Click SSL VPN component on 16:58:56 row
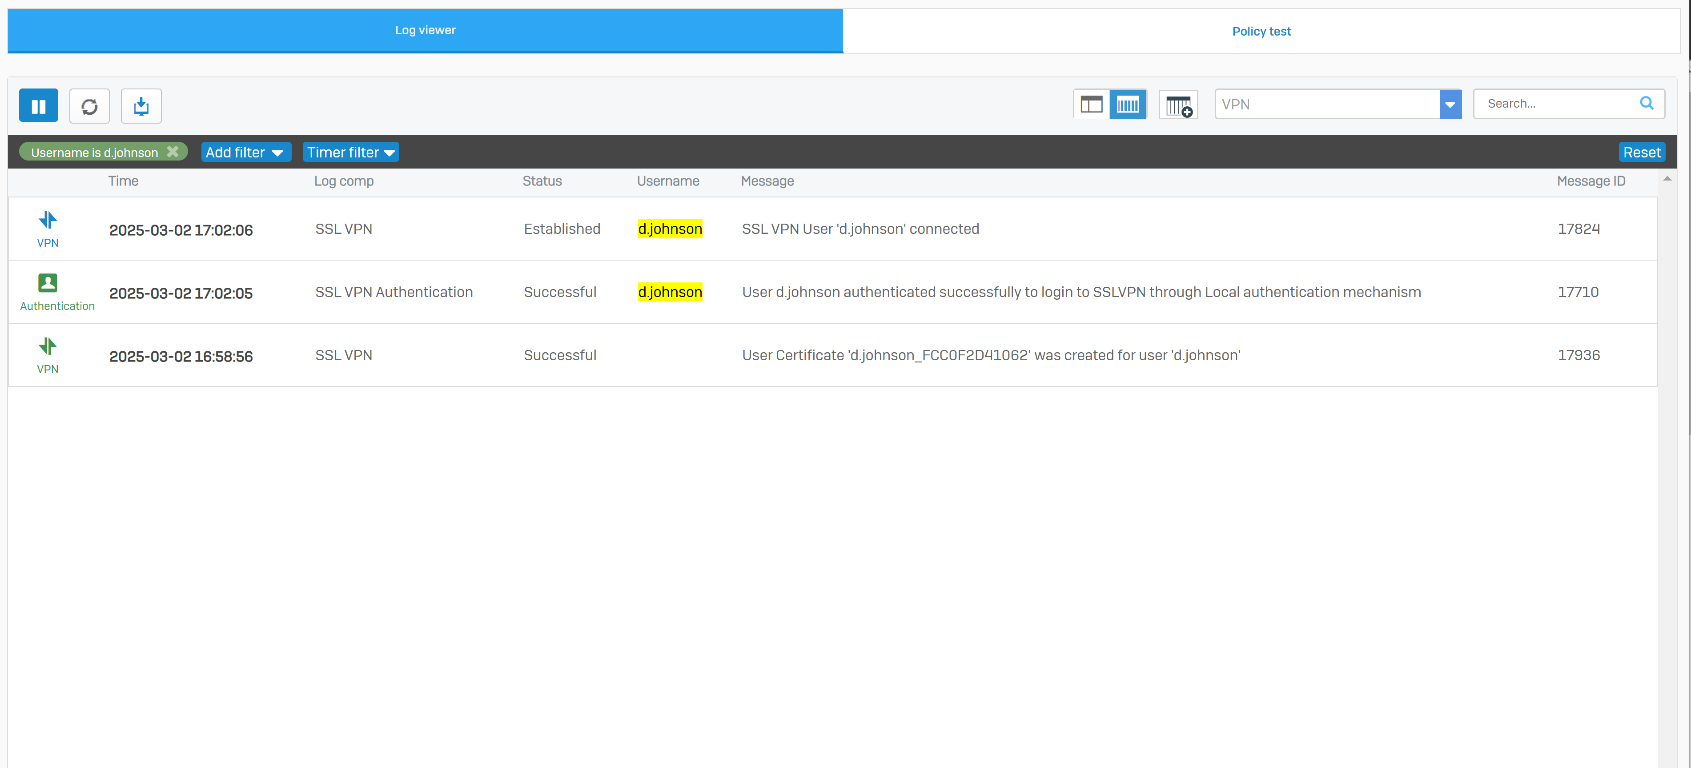This screenshot has width=1691, height=768. [343, 355]
